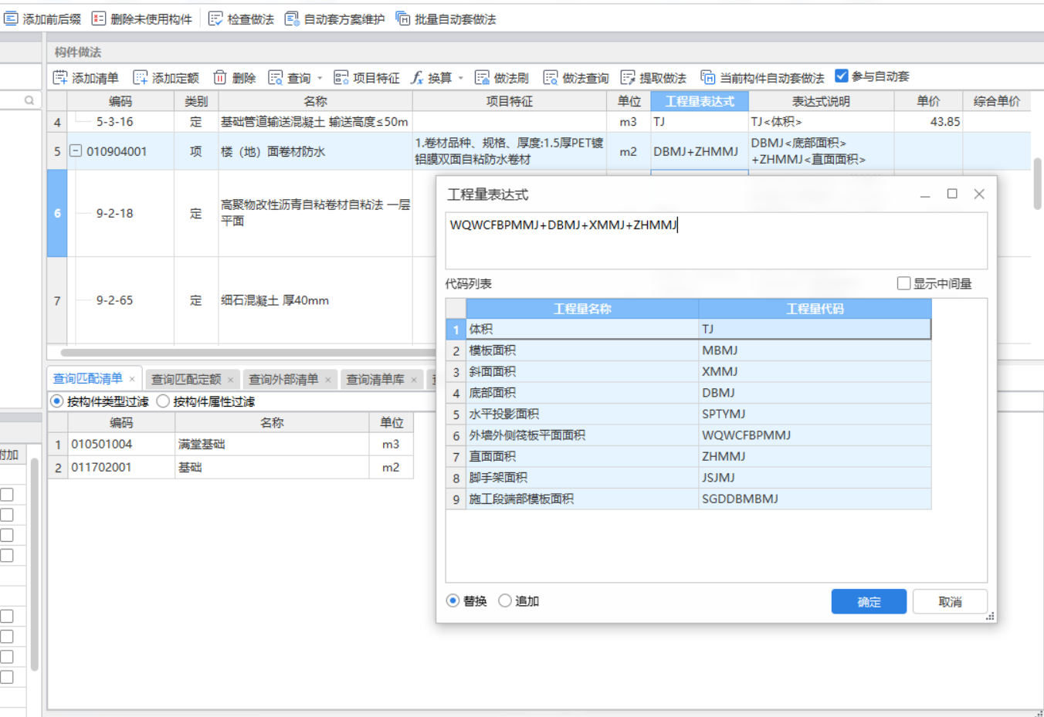
Task: Select the 模板面积 row
Action: tap(688, 350)
